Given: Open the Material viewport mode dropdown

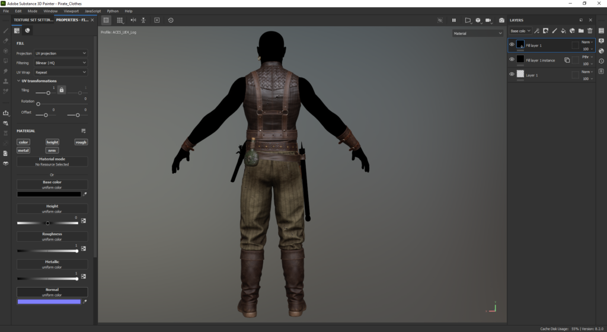Looking at the screenshot, I should [x=478, y=33].
